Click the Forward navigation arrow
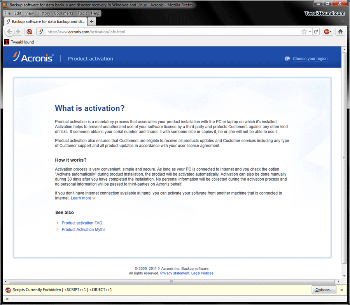This screenshot has width=350, height=305. pos(18,31)
